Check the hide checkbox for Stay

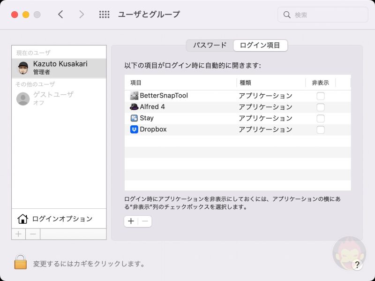coord(320,118)
